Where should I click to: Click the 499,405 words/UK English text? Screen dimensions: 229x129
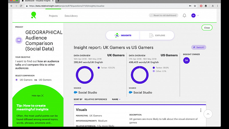click(144, 62)
